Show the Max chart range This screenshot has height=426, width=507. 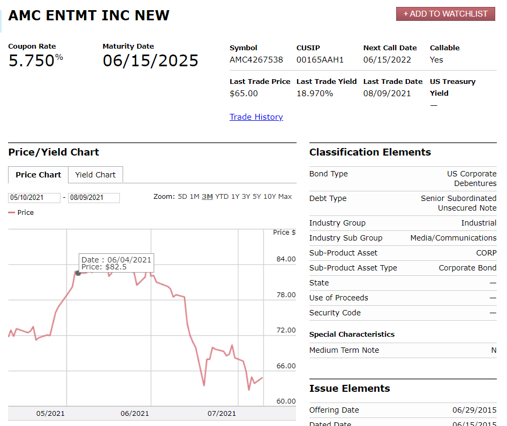pyautogui.click(x=285, y=197)
